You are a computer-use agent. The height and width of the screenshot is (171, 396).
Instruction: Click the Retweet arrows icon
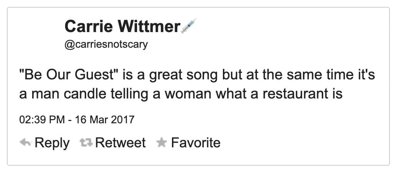[x=86, y=143]
